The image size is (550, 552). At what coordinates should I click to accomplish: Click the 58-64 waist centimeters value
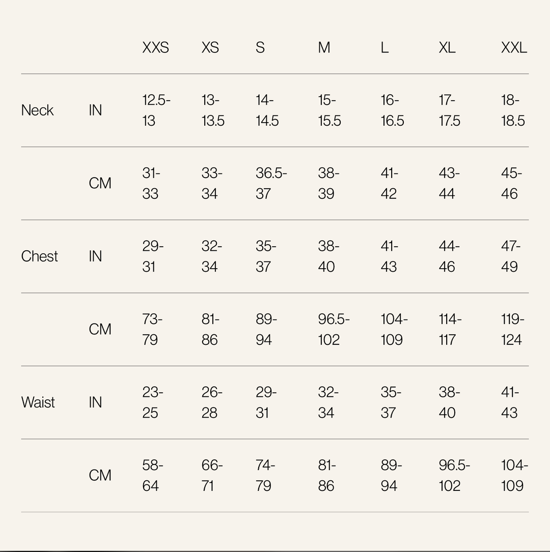pos(152,476)
